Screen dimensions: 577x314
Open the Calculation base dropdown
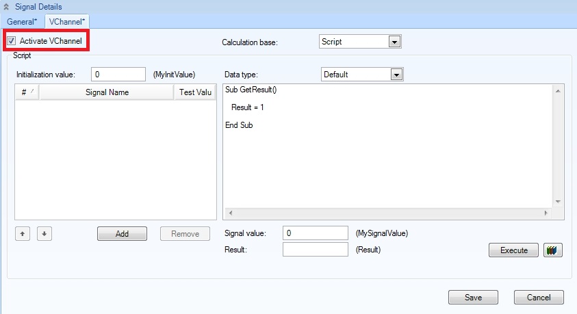click(394, 42)
